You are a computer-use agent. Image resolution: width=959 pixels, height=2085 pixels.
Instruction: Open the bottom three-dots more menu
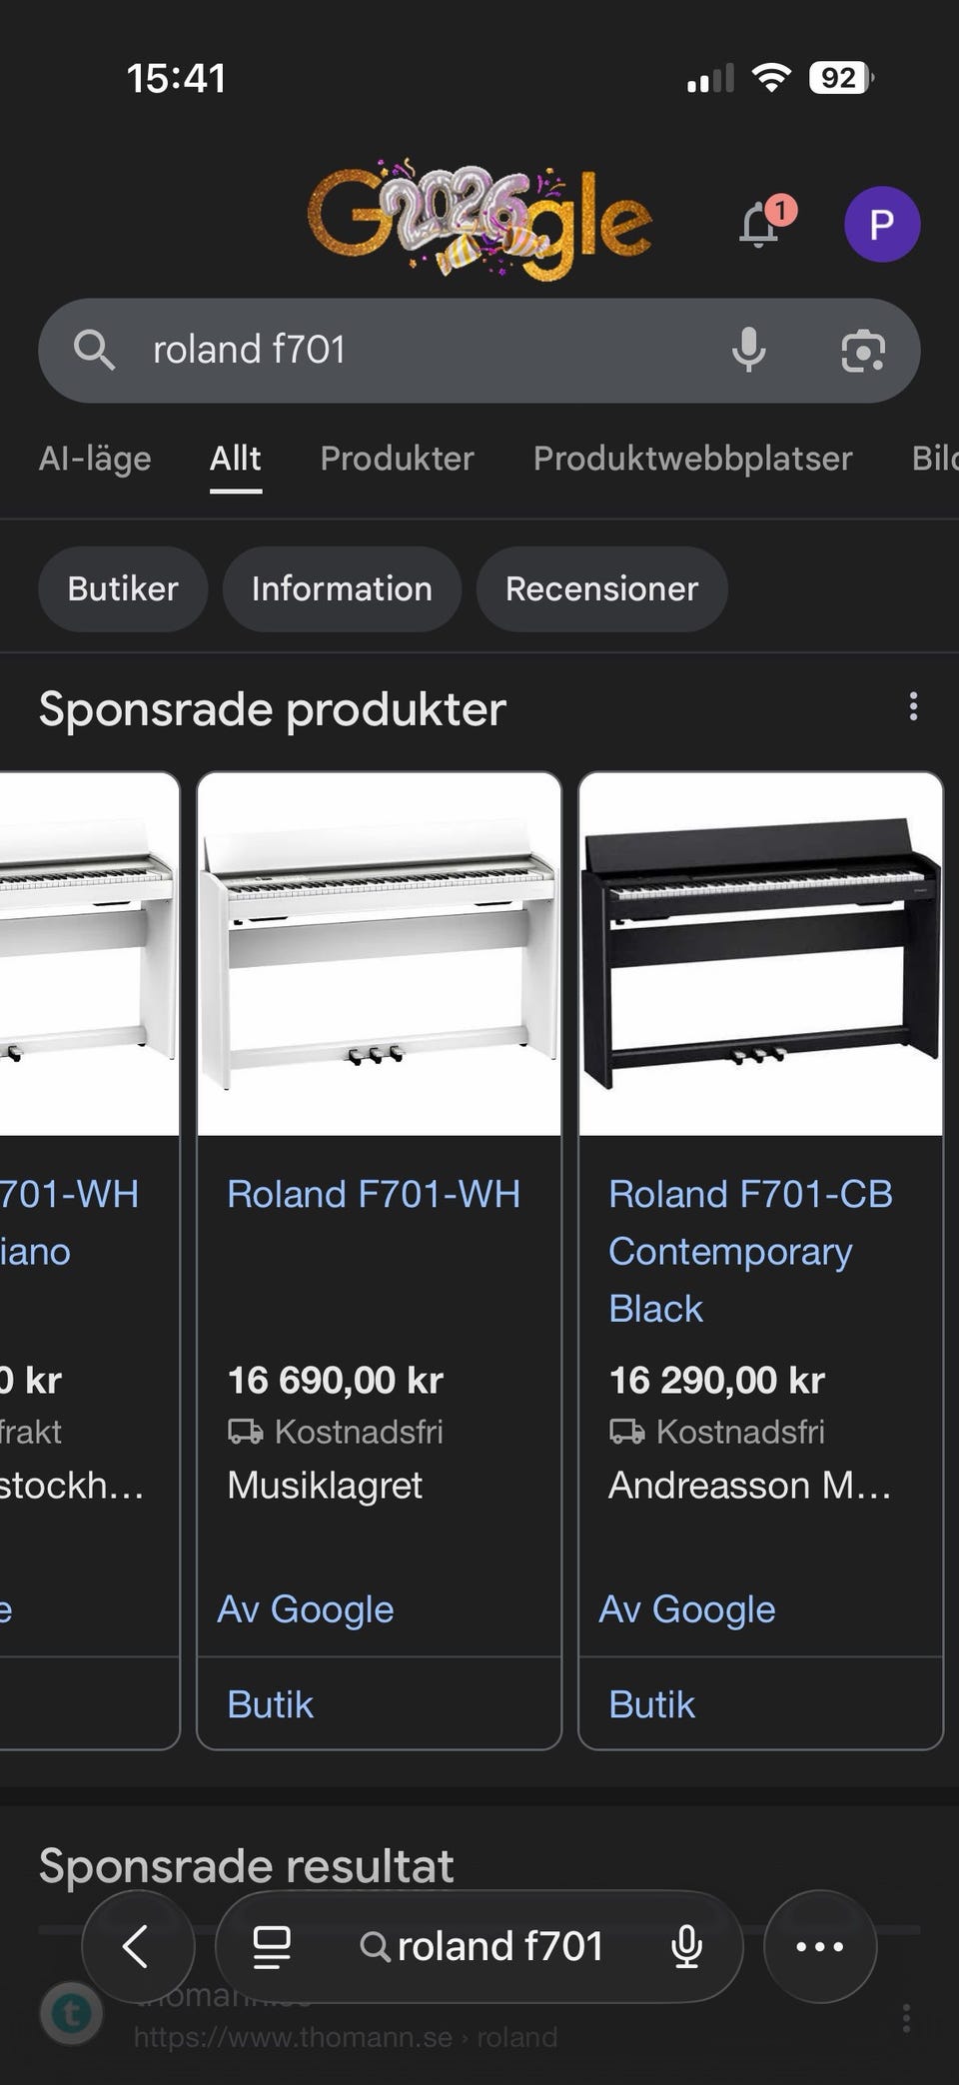(819, 1946)
